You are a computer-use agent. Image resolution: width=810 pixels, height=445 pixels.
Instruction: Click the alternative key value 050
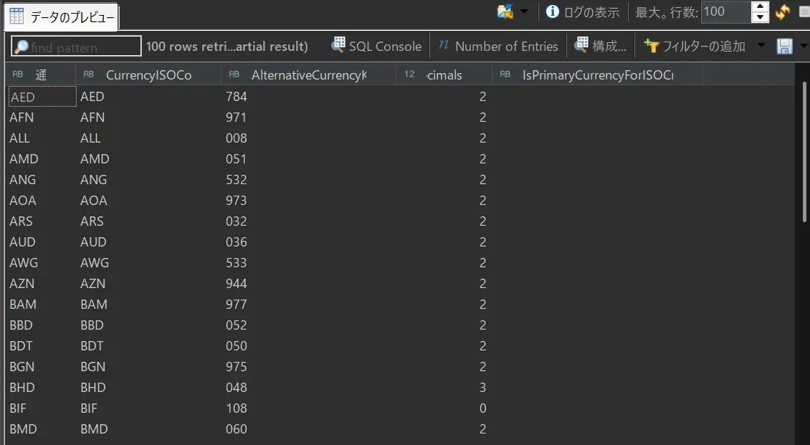[x=236, y=346]
